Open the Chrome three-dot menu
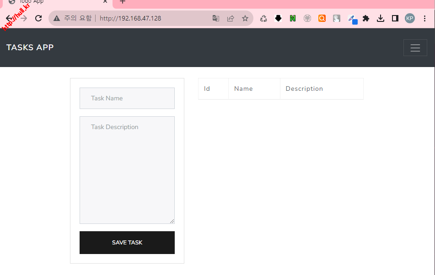This screenshot has width=435, height=275. [x=424, y=18]
